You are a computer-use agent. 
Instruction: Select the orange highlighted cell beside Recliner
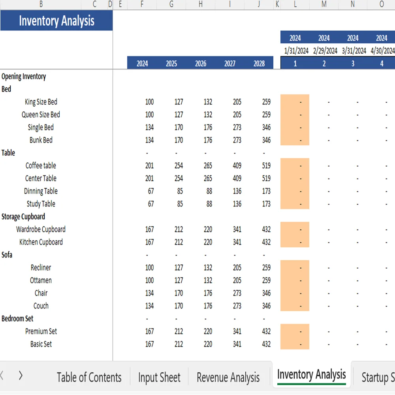point(295,267)
